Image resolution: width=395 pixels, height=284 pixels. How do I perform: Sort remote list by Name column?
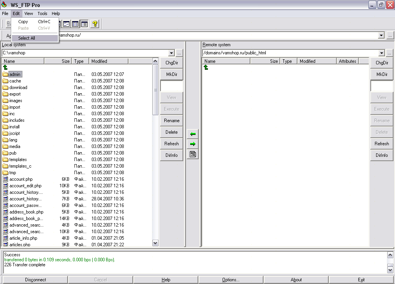tap(226, 61)
